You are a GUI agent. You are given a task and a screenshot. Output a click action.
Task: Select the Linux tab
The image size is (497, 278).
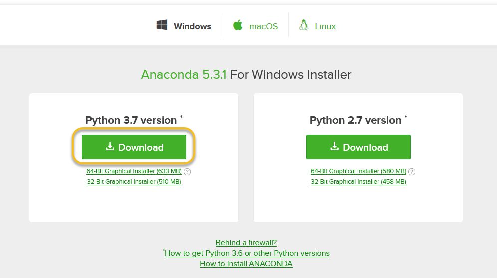[317, 26]
